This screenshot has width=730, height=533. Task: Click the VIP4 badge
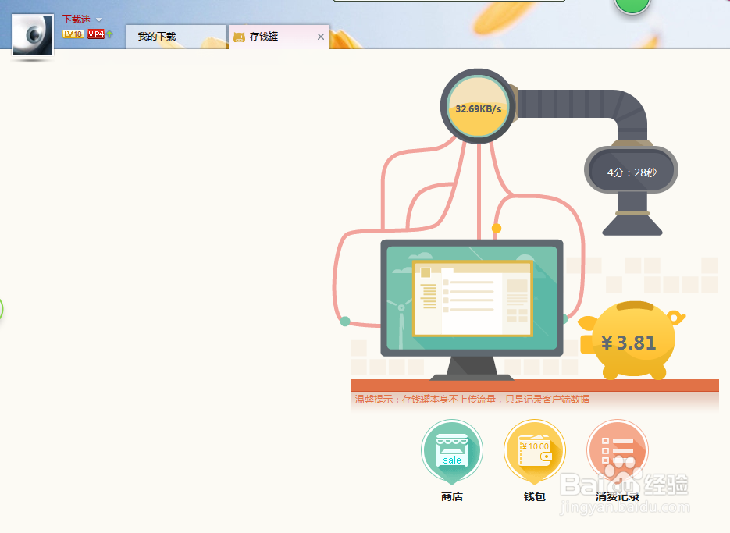tap(96, 34)
